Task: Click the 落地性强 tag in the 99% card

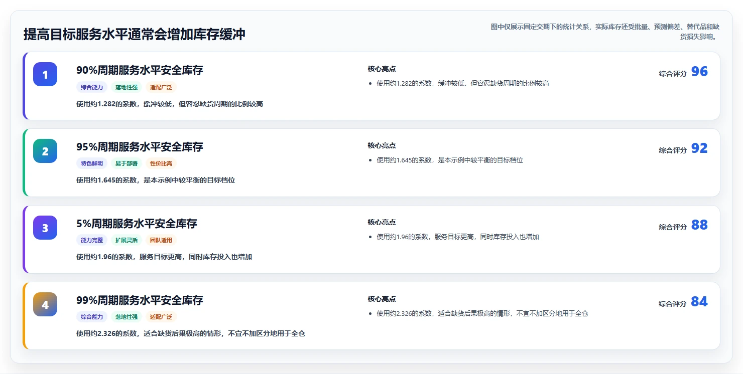Action: [127, 317]
